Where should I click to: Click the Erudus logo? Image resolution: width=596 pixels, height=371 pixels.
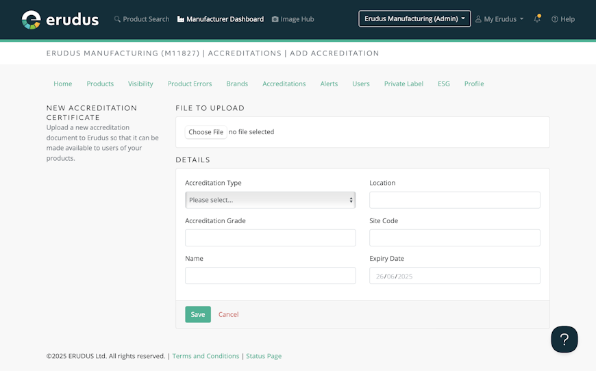[x=60, y=19]
